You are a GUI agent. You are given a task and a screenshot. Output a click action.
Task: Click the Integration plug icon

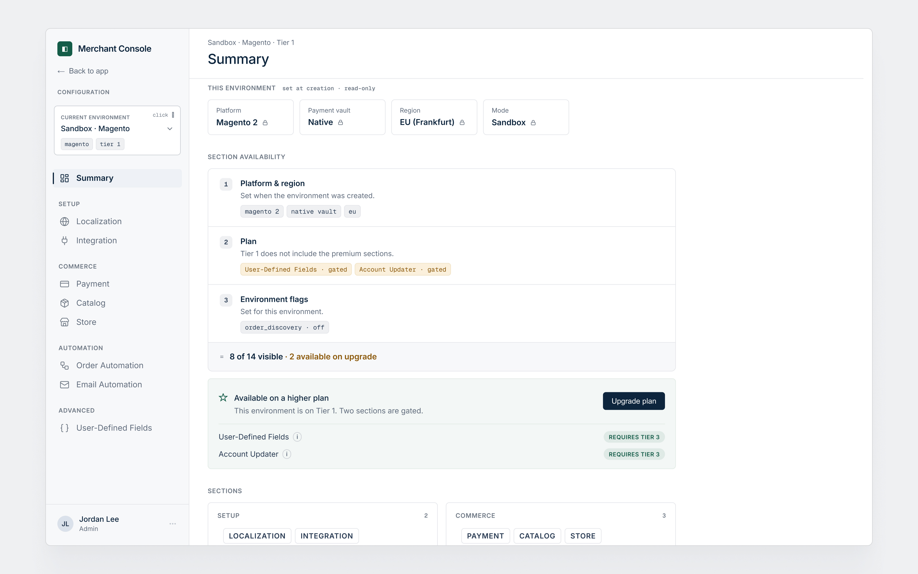click(x=65, y=240)
